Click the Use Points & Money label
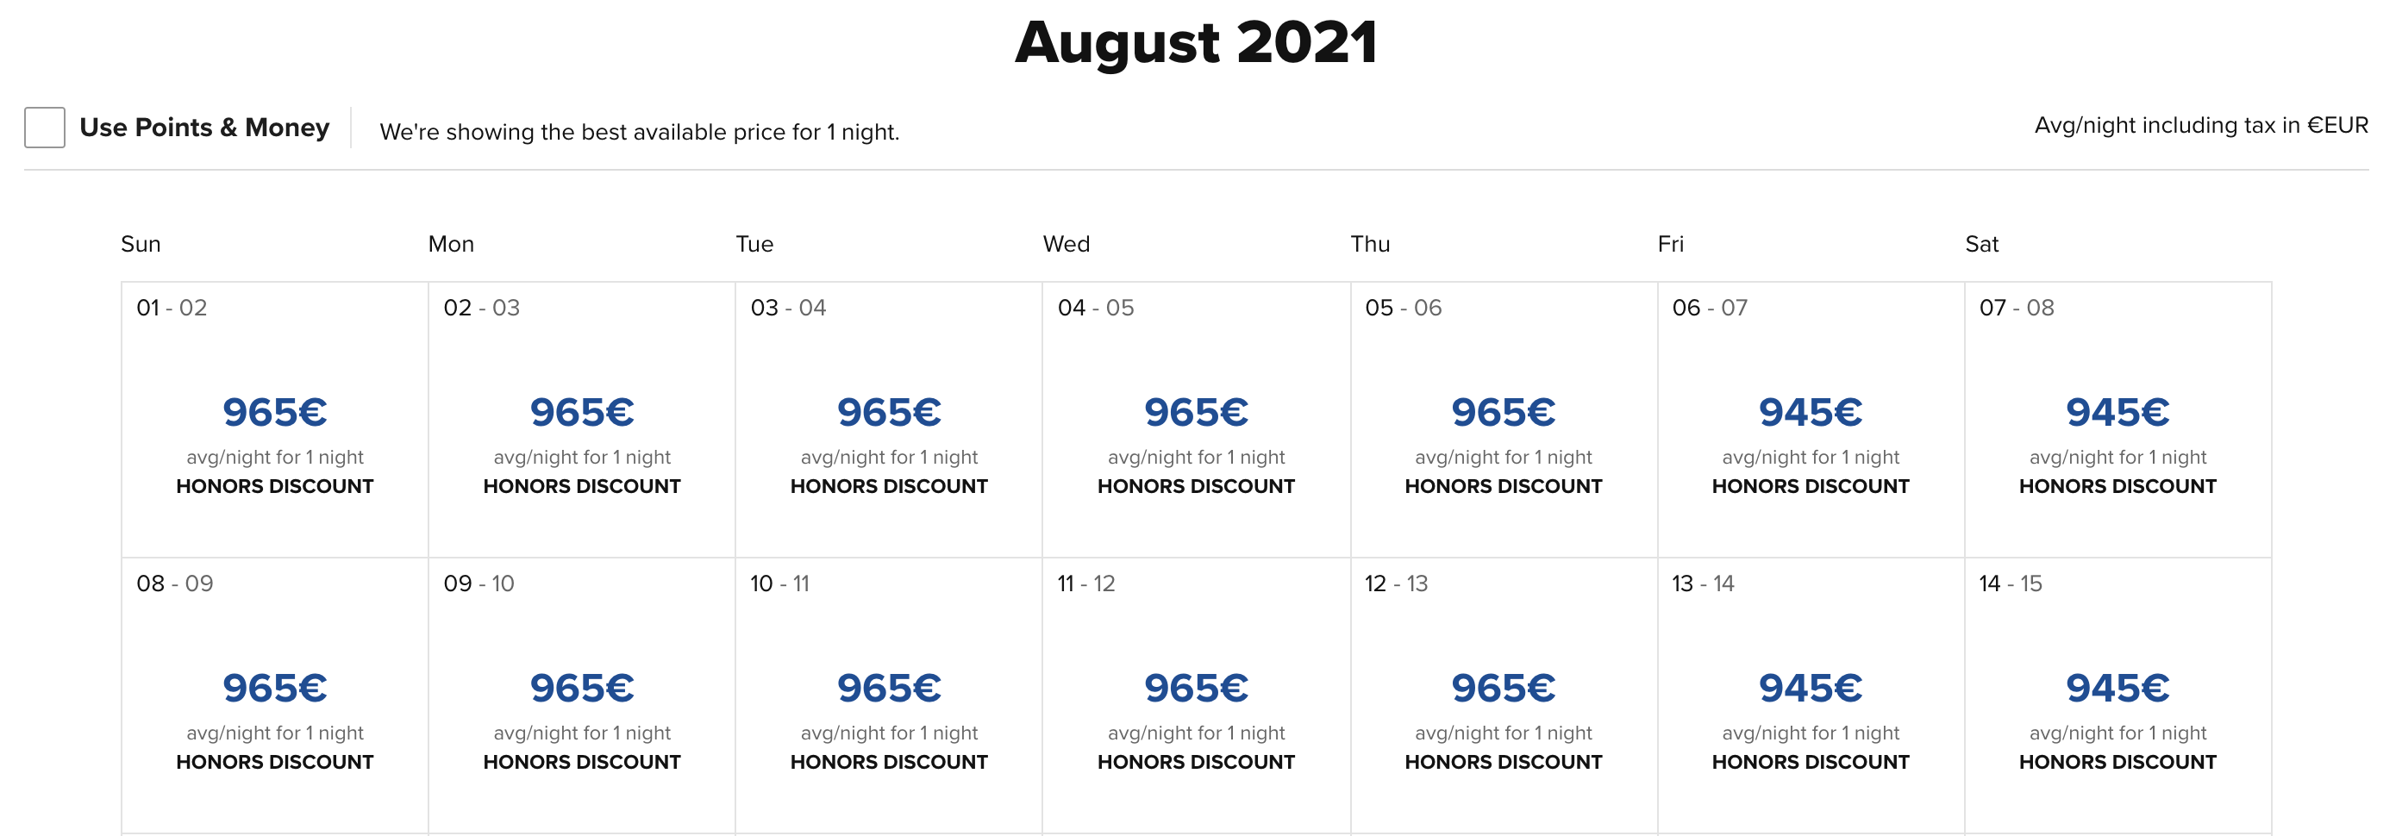This screenshot has width=2402, height=836. 204,128
